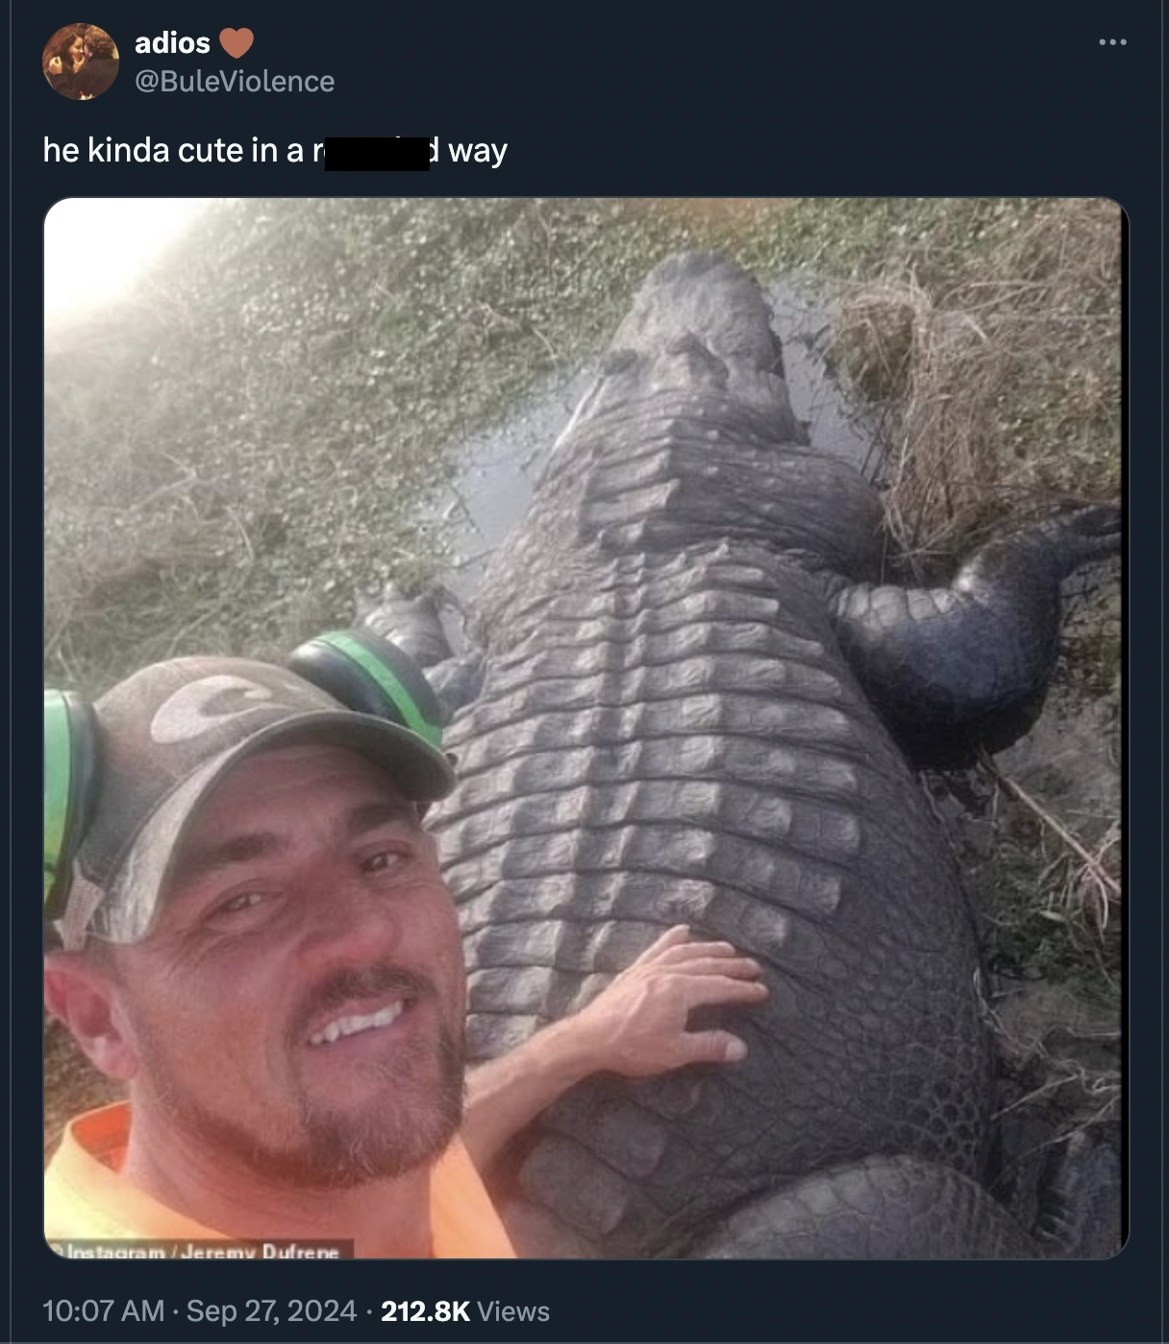Click the Sep 27, 2024 date

tap(271, 1311)
